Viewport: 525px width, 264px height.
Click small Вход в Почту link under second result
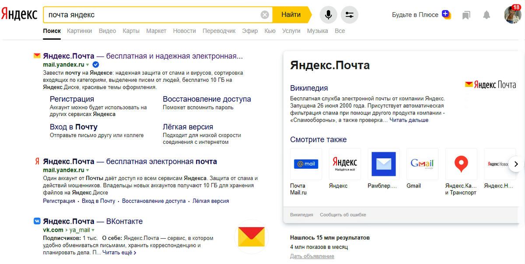click(x=98, y=201)
